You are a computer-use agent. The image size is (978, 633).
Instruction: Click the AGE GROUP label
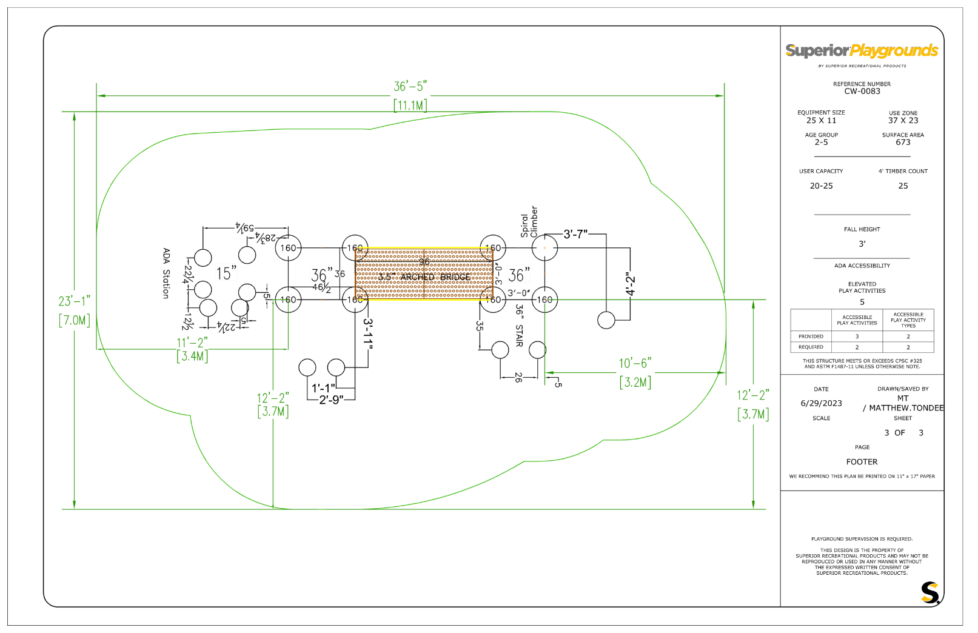point(821,135)
